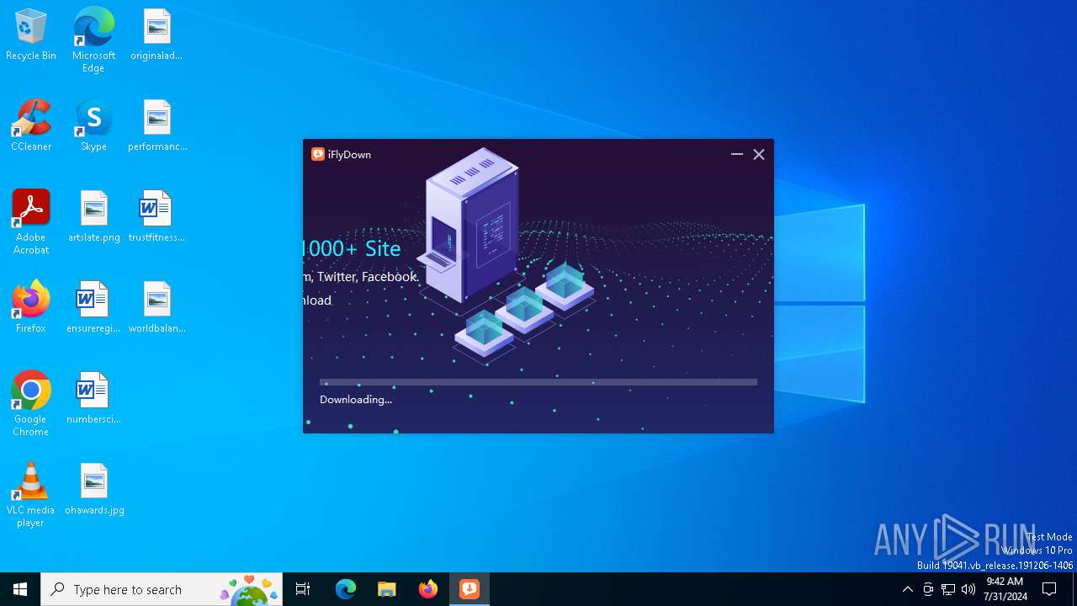Open Google Chrome desktop shortcut
The height and width of the screenshot is (606, 1077).
[x=31, y=404]
